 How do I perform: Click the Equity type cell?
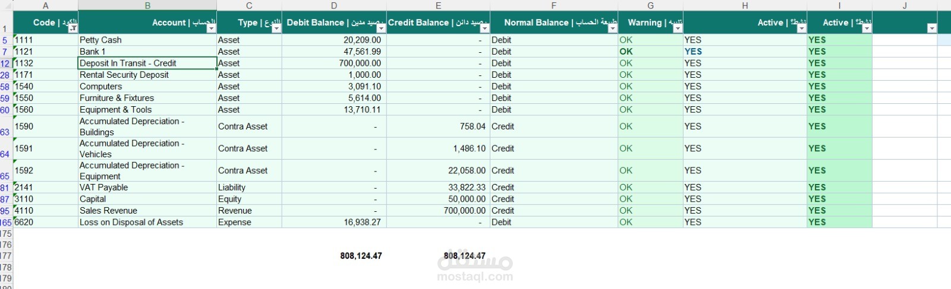pyautogui.click(x=249, y=199)
